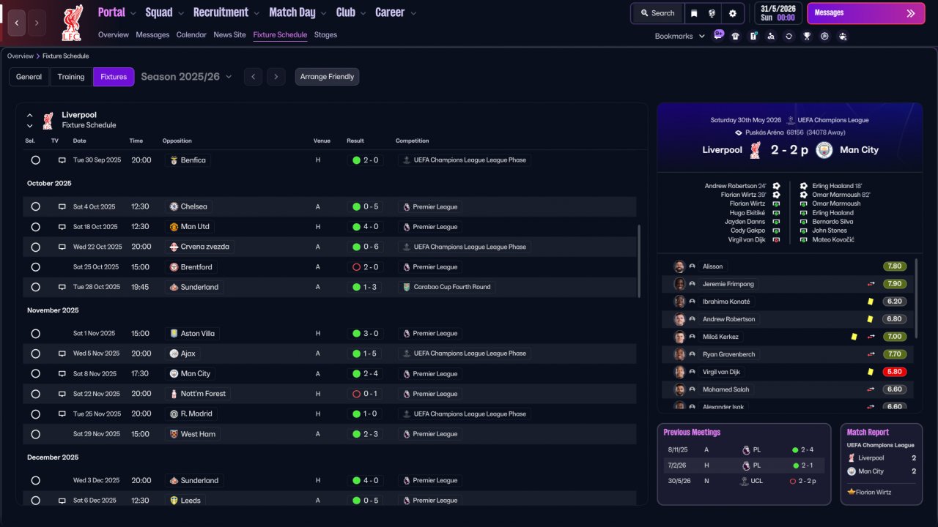This screenshot has width=938, height=527.
Task: Go to the next season with right arrow
Action: tap(276, 77)
